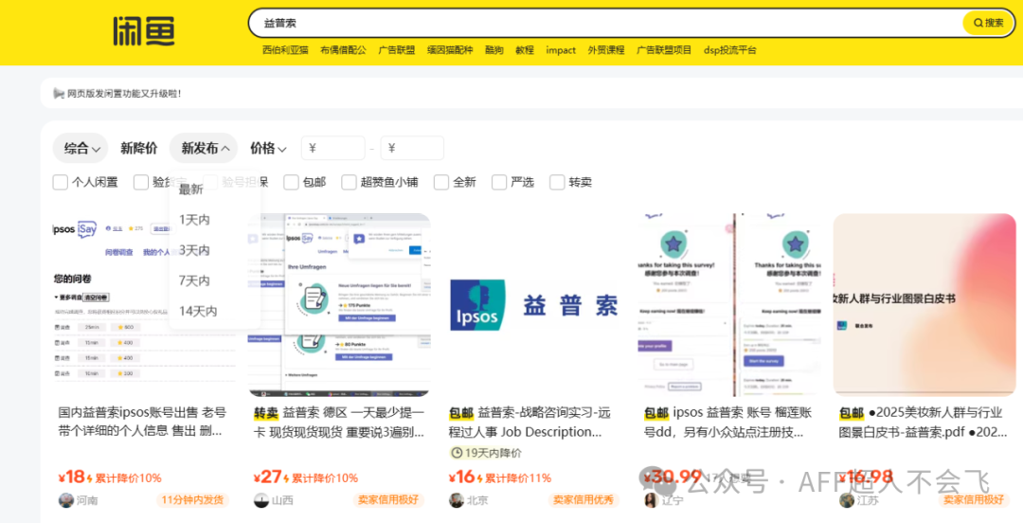Screen dimensions: 1023x523
Task: Select 1天内 from the dropdown menu
Action: click(194, 220)
